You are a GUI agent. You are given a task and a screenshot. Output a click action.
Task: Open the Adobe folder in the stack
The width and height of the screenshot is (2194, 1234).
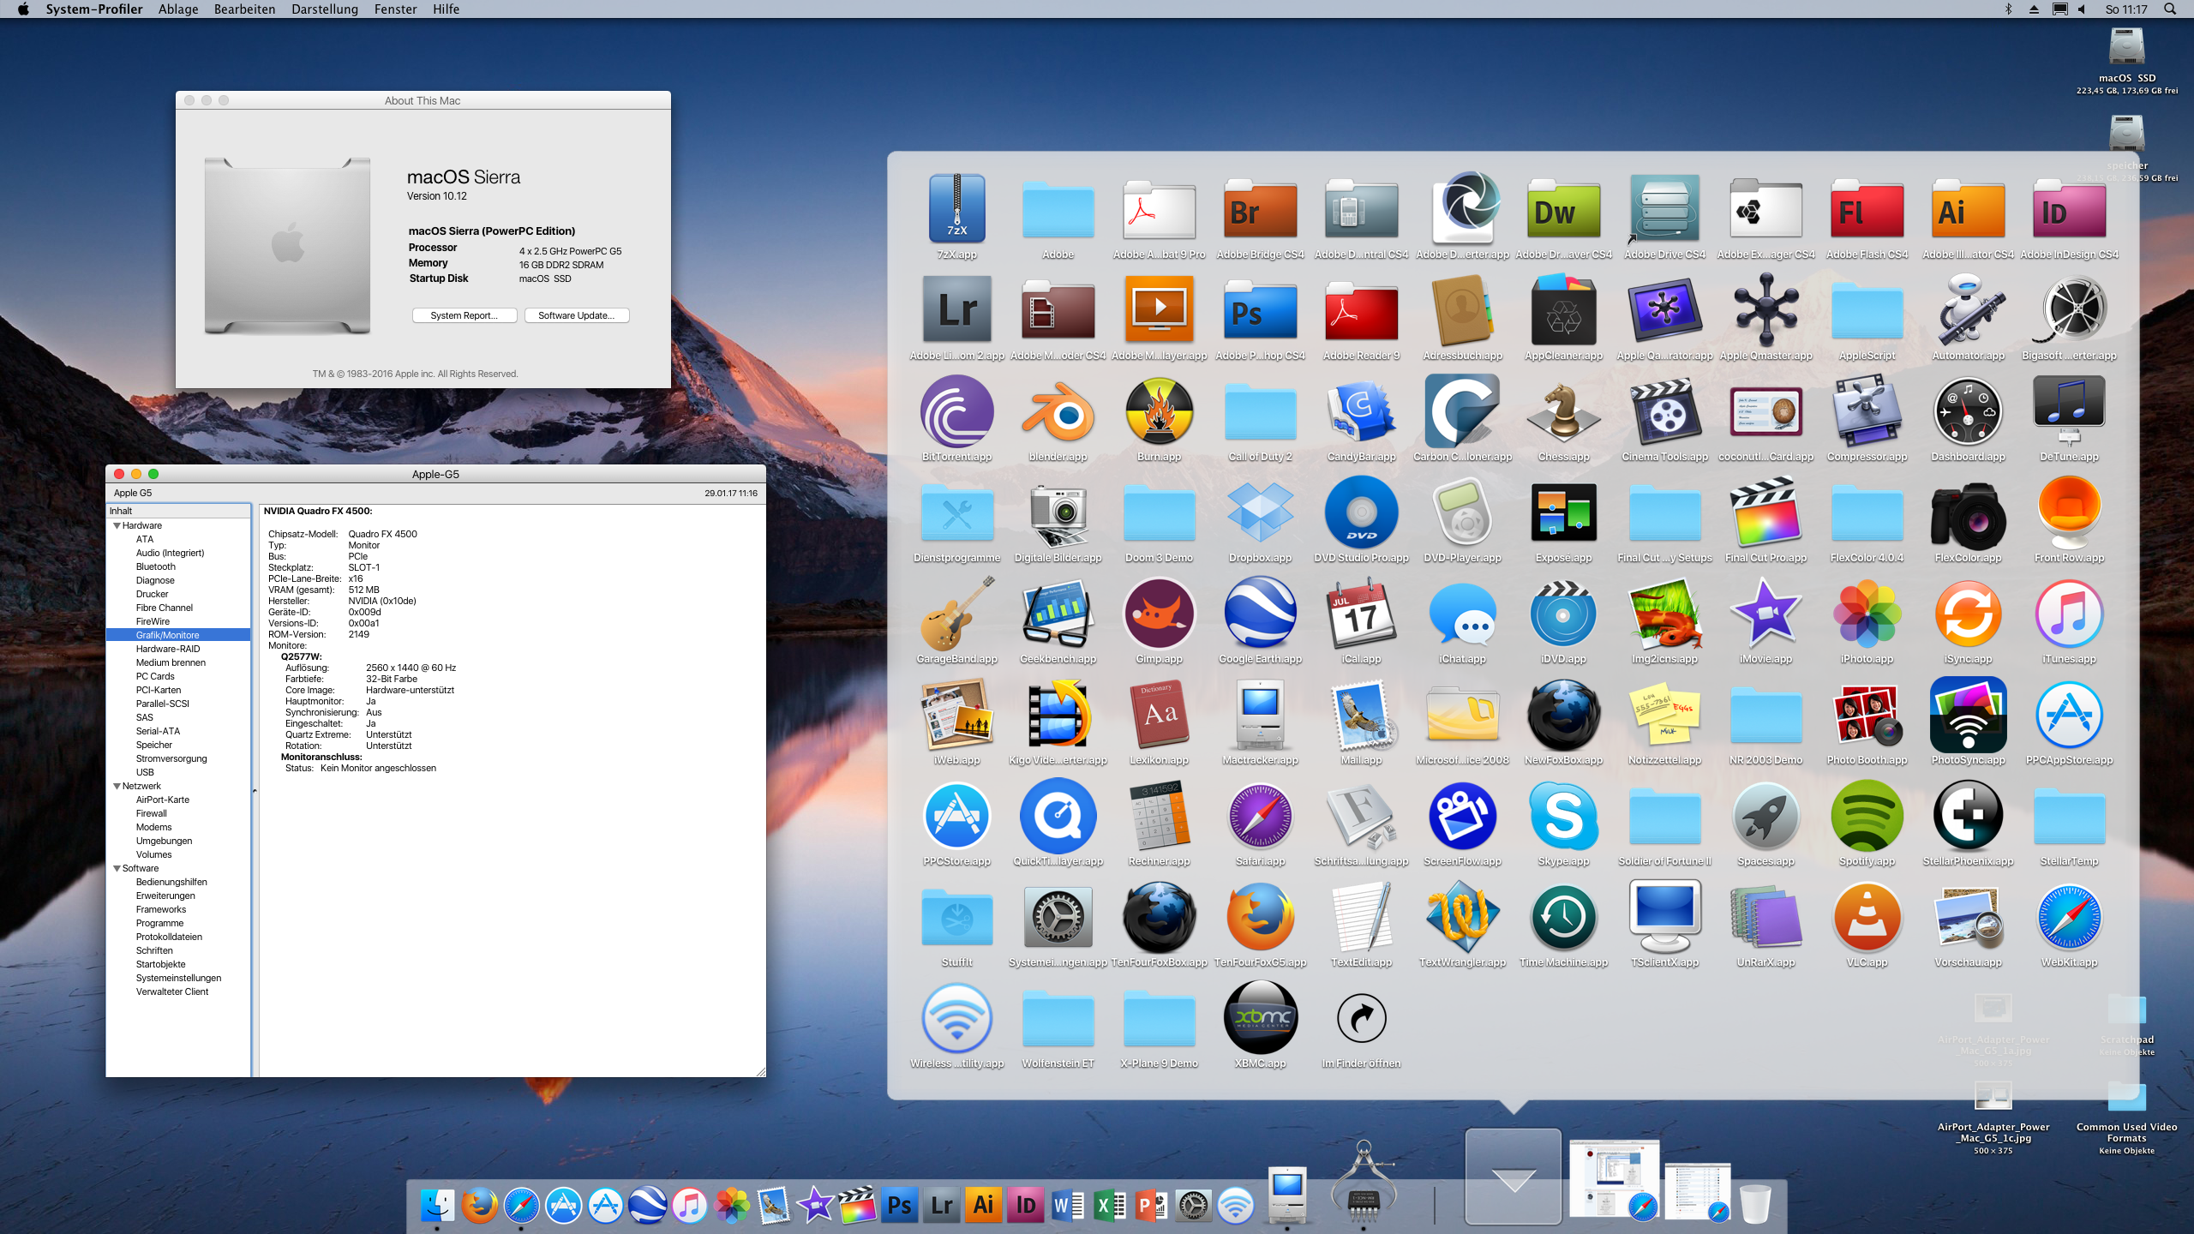tap(1058, 209)
